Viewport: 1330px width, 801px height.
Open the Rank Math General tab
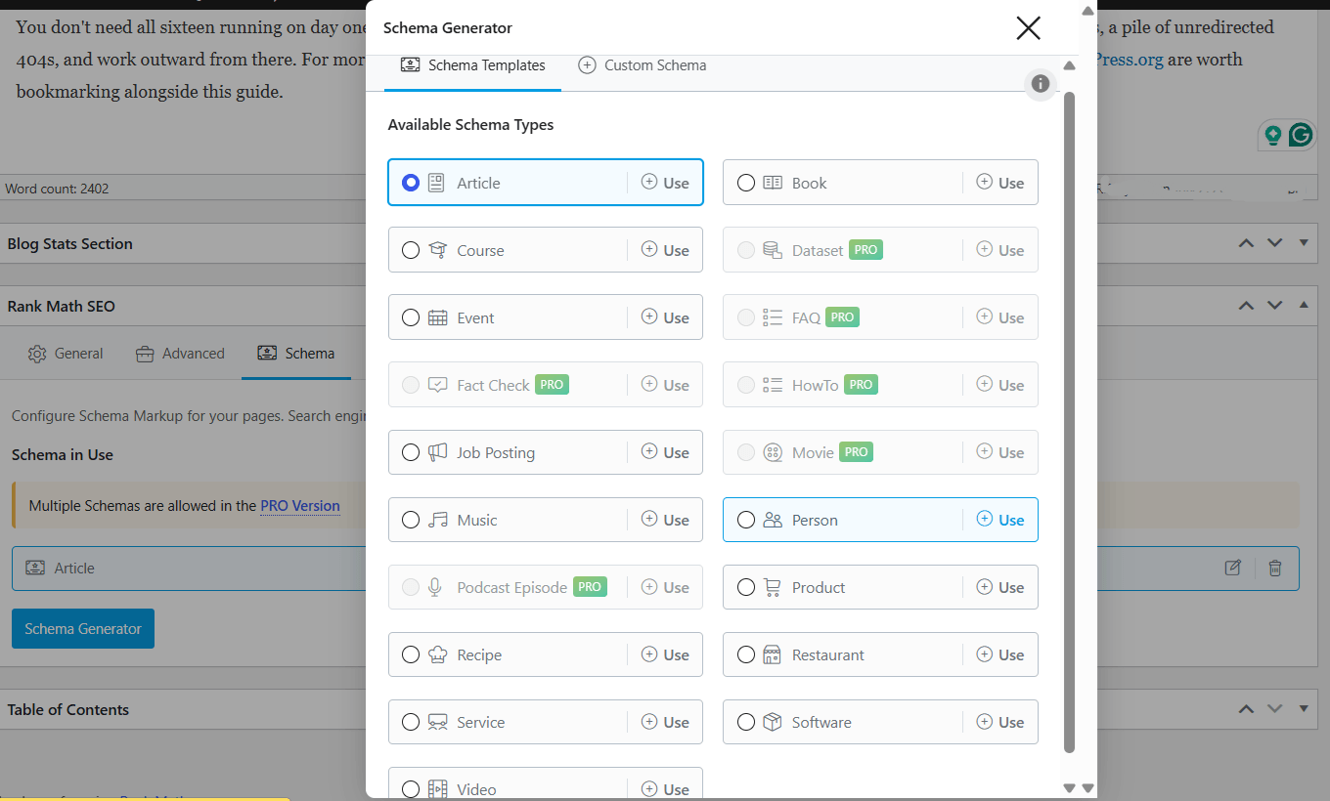66,354
